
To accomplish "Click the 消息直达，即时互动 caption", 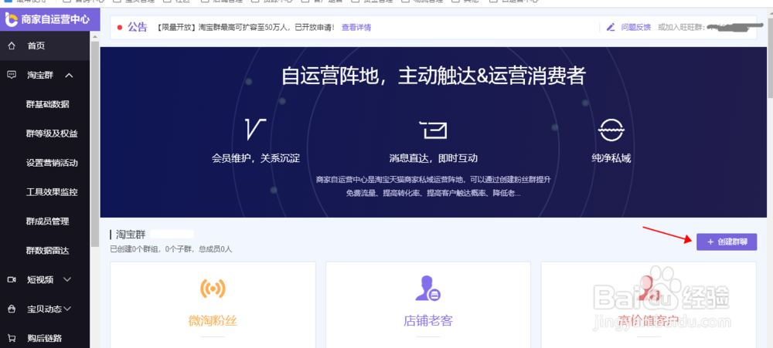I will pos(434,158).
